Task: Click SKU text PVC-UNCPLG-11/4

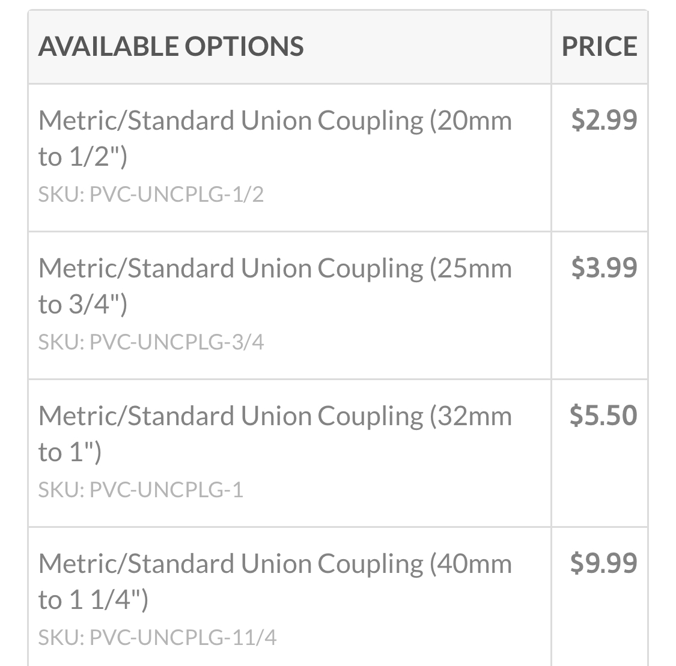Action: pos(157,638)
